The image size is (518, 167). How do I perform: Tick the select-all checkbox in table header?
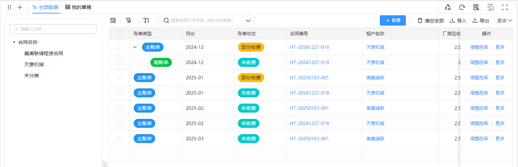pos(120,34)
